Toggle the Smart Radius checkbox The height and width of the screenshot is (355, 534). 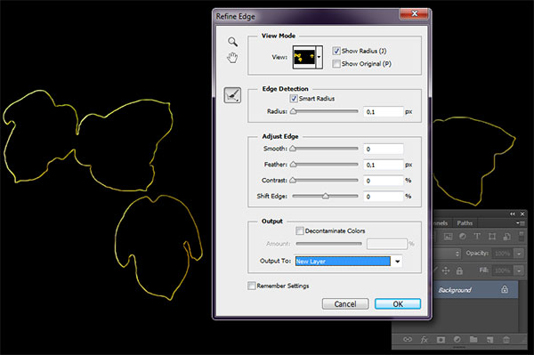click(x=293, y=99)
